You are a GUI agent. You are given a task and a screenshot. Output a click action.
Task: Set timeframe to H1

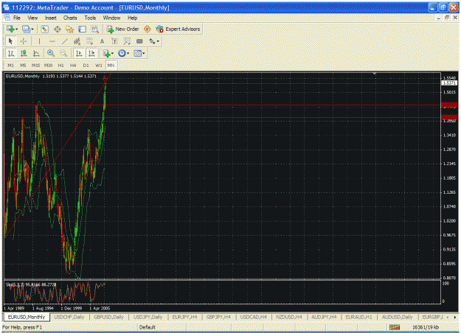click(x=60, y=65)
